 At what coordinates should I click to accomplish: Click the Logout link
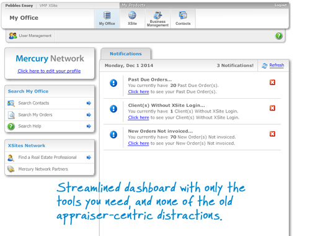[281, 5]
